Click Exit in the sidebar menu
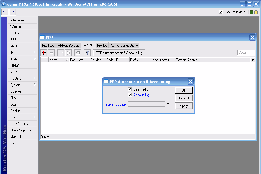The image size is (261, 174). click(x=22, y=143)
